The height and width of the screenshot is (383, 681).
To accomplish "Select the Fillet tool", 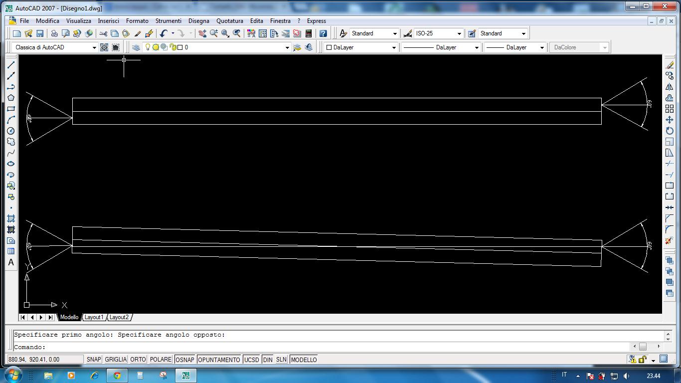I will pyautogui.click(x=670, y=229).
